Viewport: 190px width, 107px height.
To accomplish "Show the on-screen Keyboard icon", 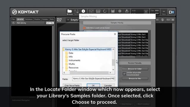I will [98, 11].
